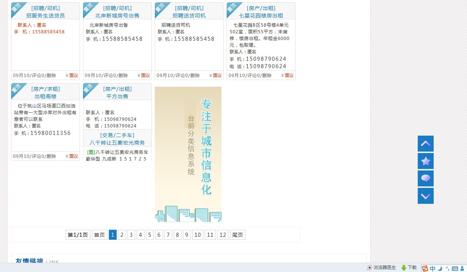Open the chat bubble icon in floating sidebar

(426, 178)
